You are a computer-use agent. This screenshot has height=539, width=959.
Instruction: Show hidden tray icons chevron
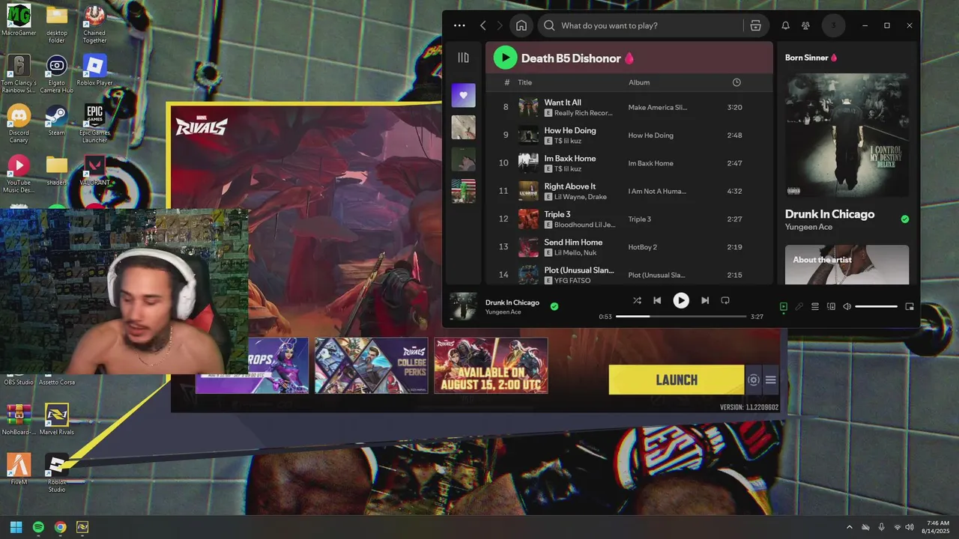click(849, 527)
